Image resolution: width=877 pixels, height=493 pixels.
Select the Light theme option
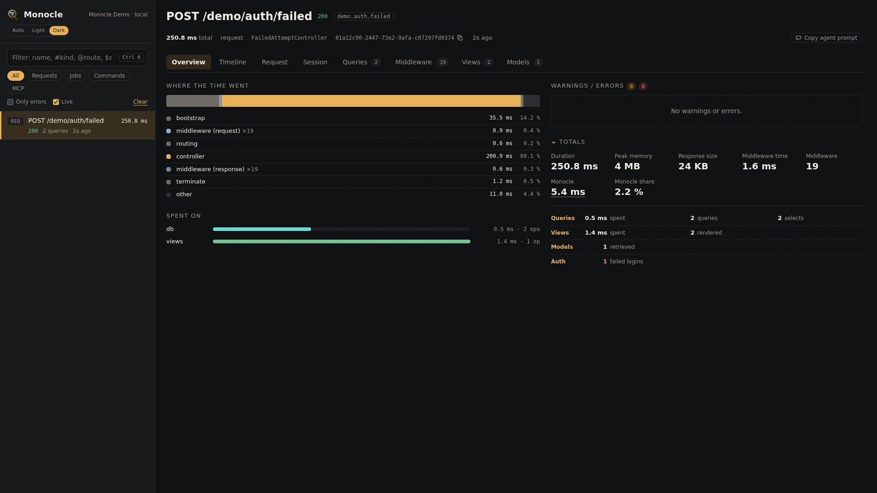point(38,31)
